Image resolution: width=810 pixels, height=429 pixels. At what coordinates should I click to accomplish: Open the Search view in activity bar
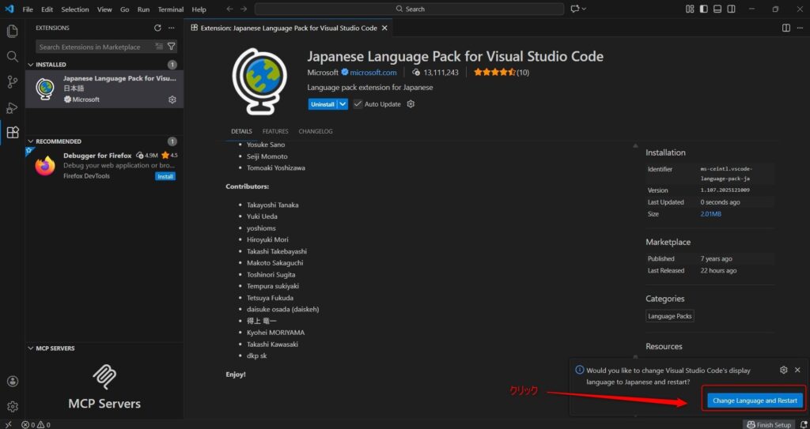point(13,56)
